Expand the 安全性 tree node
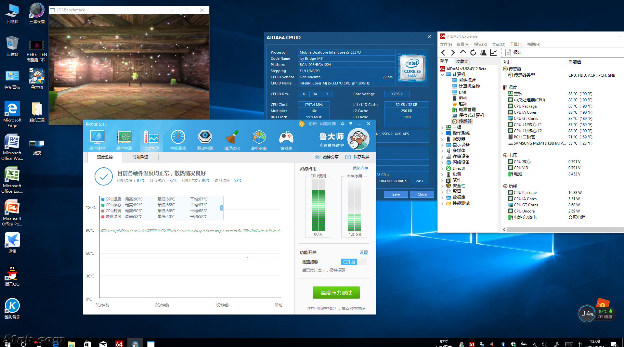Image resolution: width=624 pixels, height=347 pixels. click(x=442, y=186)
